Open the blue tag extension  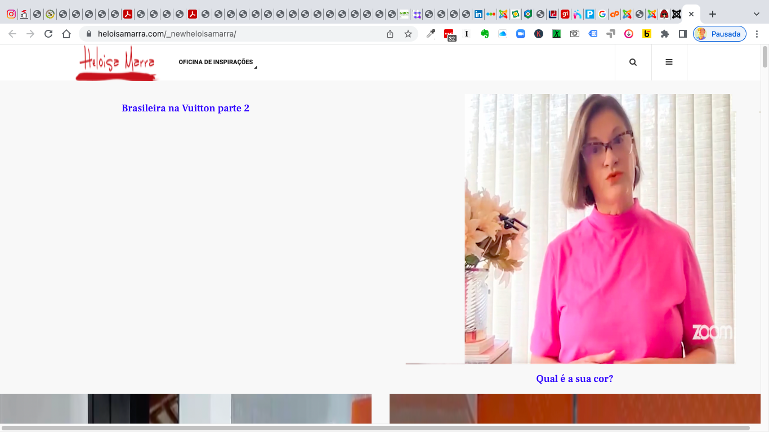593,34
